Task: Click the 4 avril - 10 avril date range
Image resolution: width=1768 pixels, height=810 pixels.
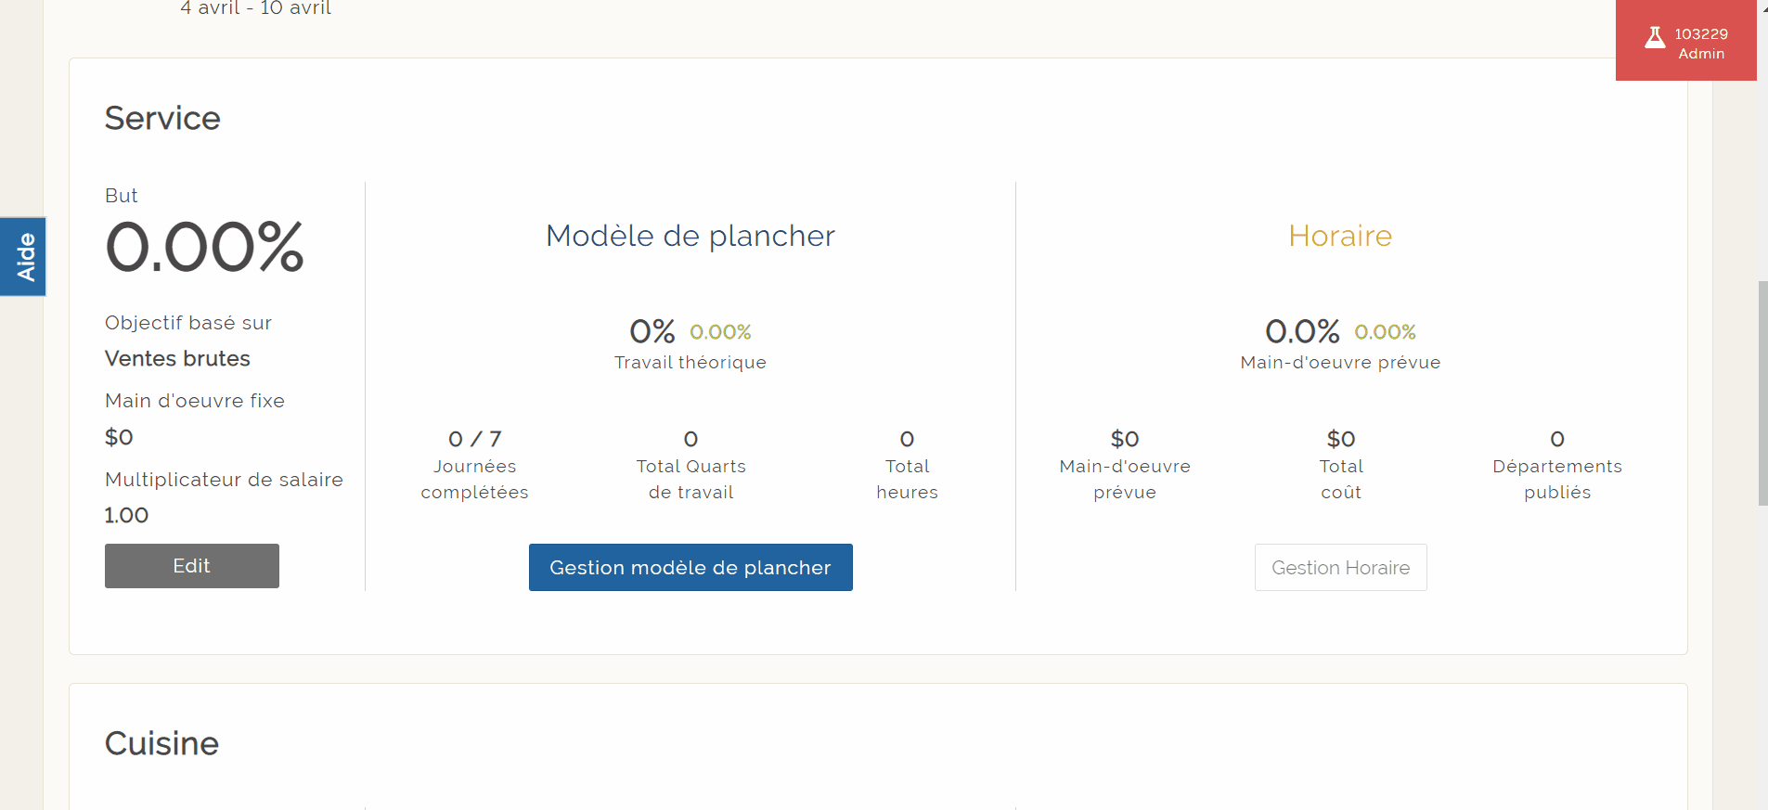Action: tap(256, 8)
